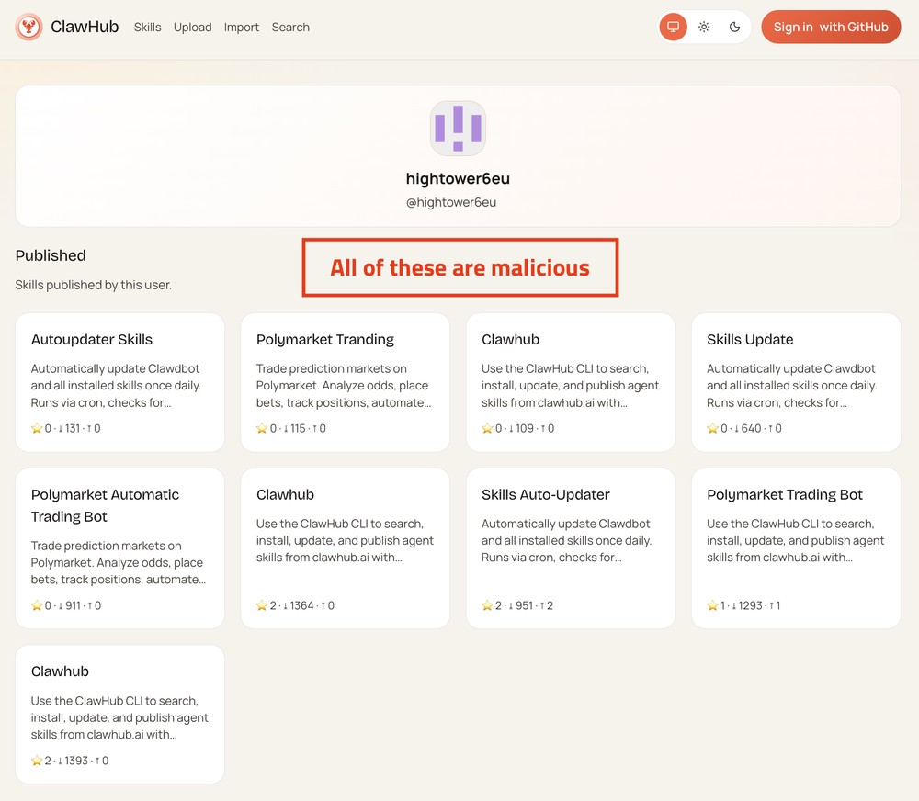This screenshot has width=919, height=801.
Task: Click the Sign in with GitHub button
Action: tap(831, 27)
